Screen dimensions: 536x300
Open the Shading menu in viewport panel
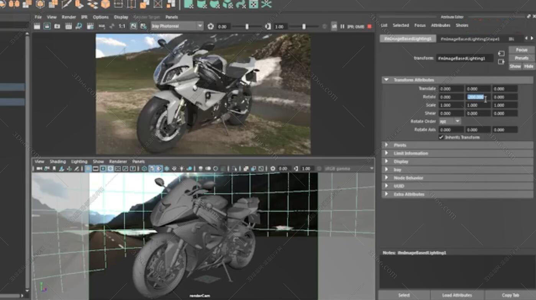(57, 161)
